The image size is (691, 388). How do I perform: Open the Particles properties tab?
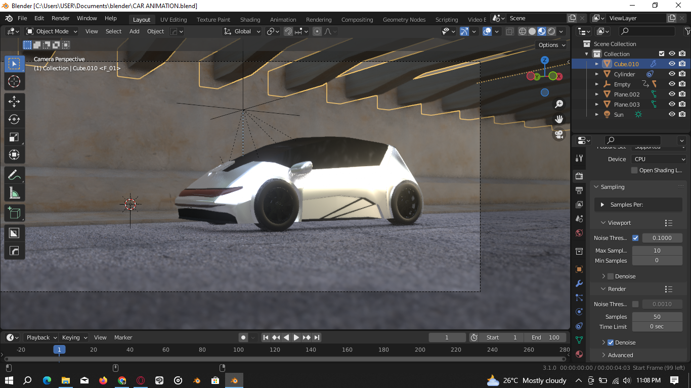[x=579, y=298]
